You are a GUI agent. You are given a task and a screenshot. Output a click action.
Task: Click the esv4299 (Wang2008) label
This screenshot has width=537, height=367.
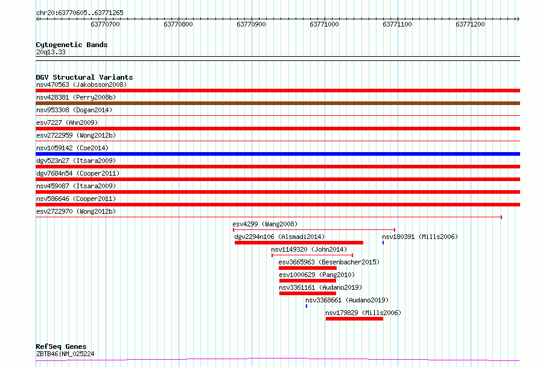(x=265, y=224)
